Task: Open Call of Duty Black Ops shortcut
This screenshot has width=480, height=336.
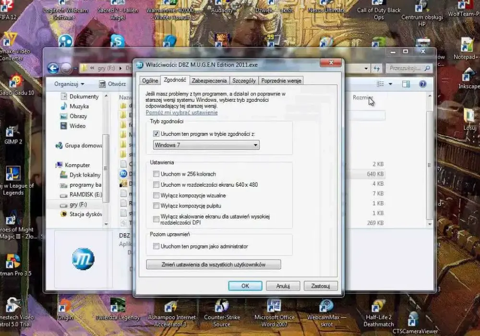Action: coord(379,11)
